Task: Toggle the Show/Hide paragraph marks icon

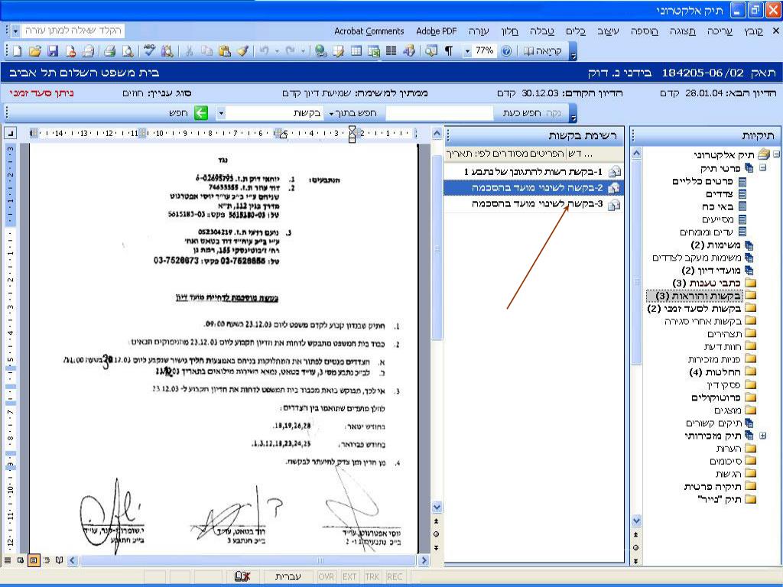Action: [449, 51]
